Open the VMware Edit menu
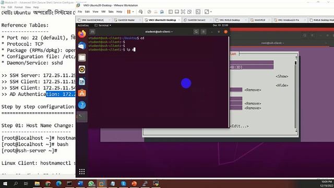334x188 pixels. tap(87, 11)
